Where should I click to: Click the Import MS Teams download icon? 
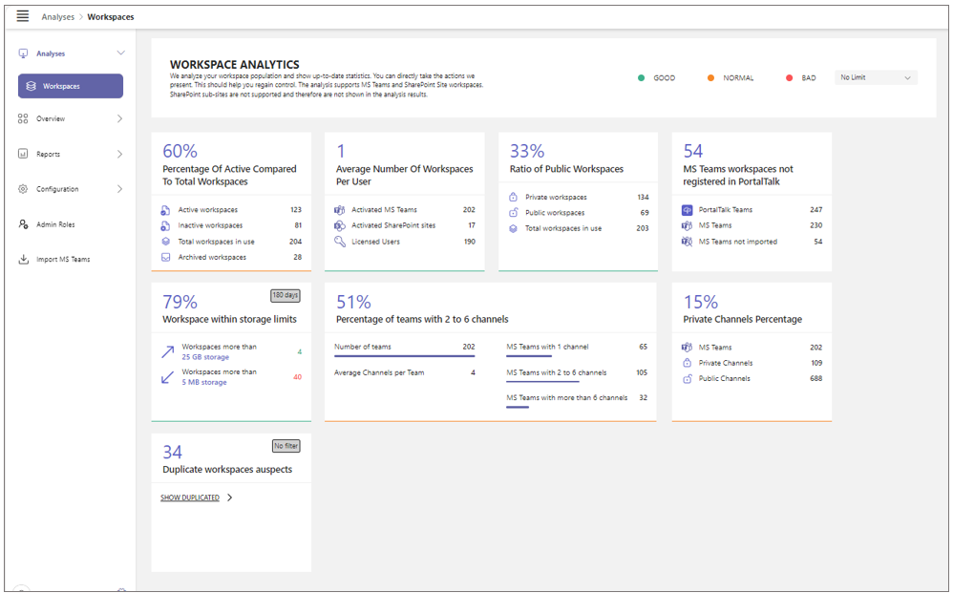(23, 260)
